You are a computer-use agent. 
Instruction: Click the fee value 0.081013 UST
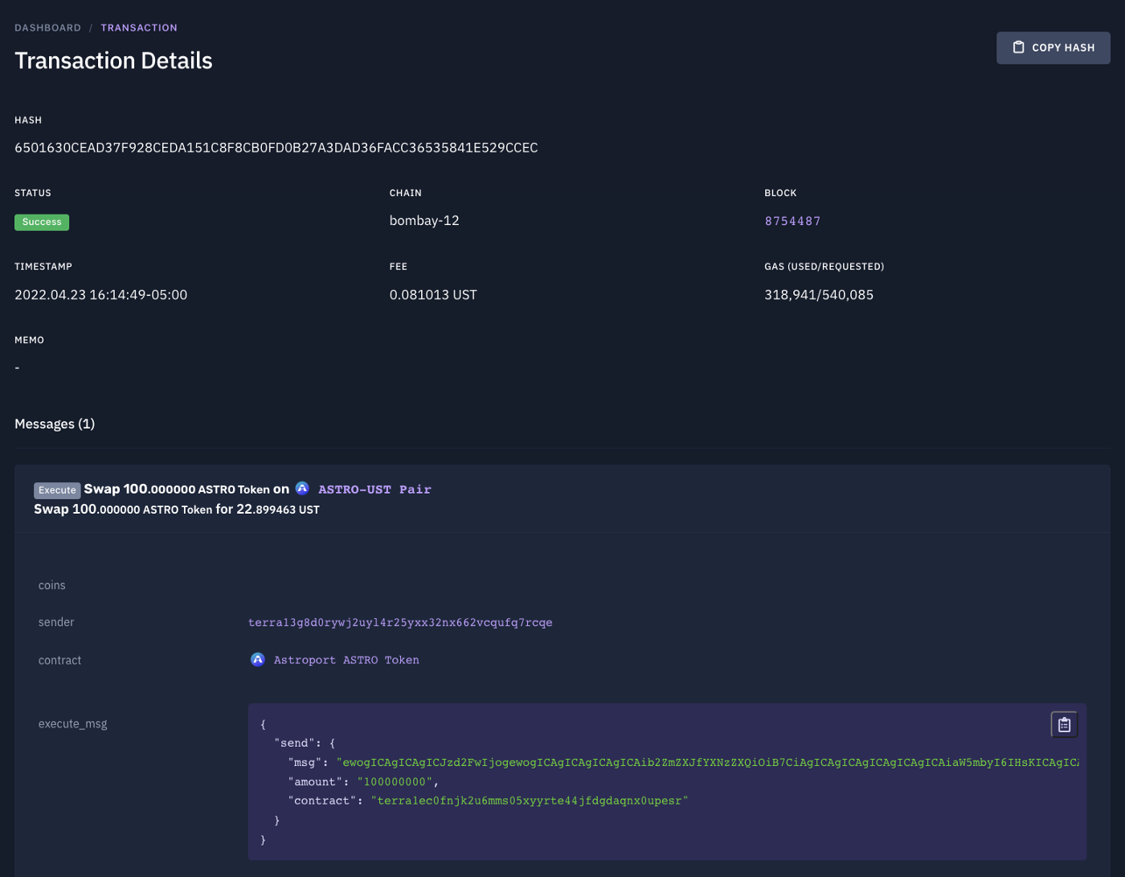(433, 295)
